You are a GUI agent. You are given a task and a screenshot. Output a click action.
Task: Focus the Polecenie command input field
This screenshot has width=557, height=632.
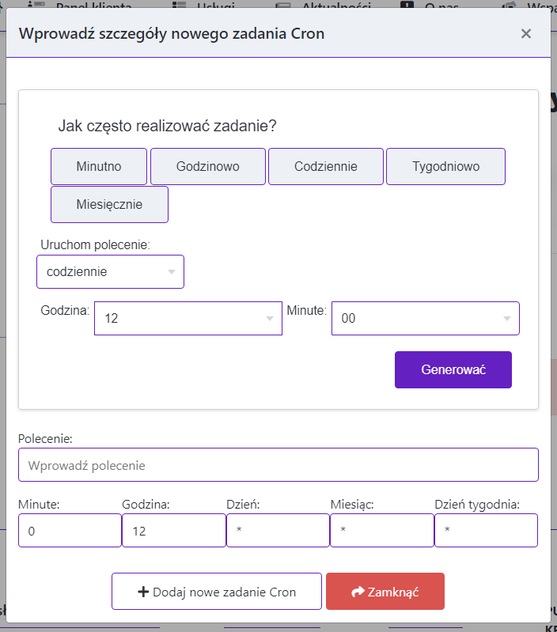pos(278,465)
